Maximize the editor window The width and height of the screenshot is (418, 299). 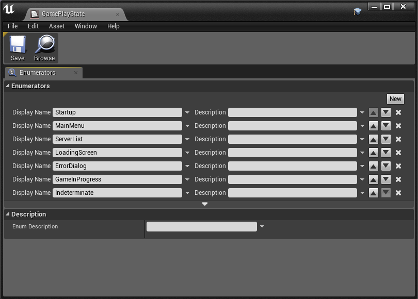387,7
